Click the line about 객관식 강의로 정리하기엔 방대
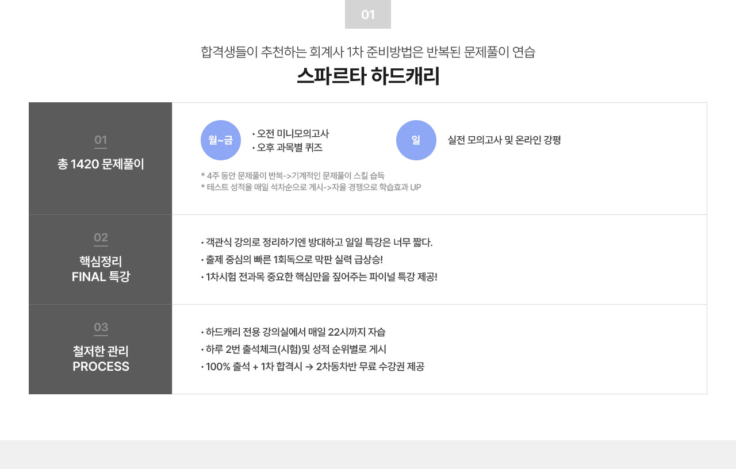This screenshot has height=469, width=736. (317, 243)
